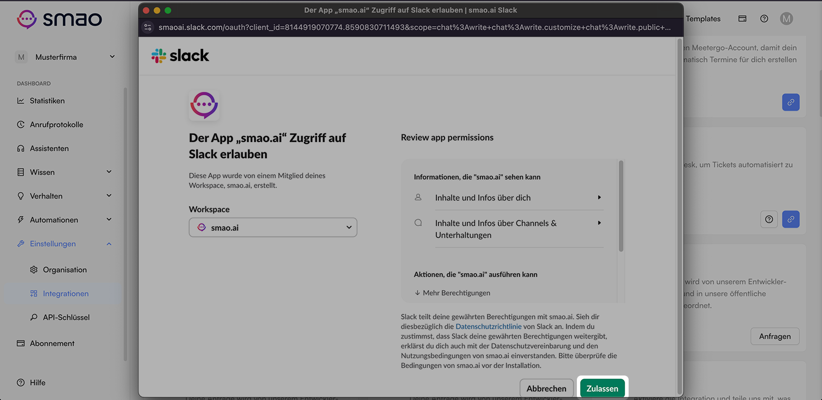
Task: Click the Anfragen button in the smao page
Action: pos(775,336)
